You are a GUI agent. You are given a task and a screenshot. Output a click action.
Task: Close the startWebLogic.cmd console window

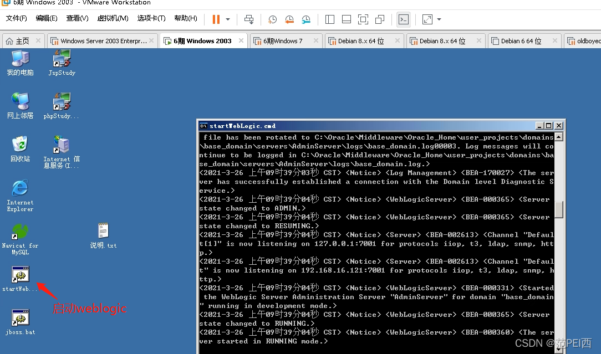(559, 126)
